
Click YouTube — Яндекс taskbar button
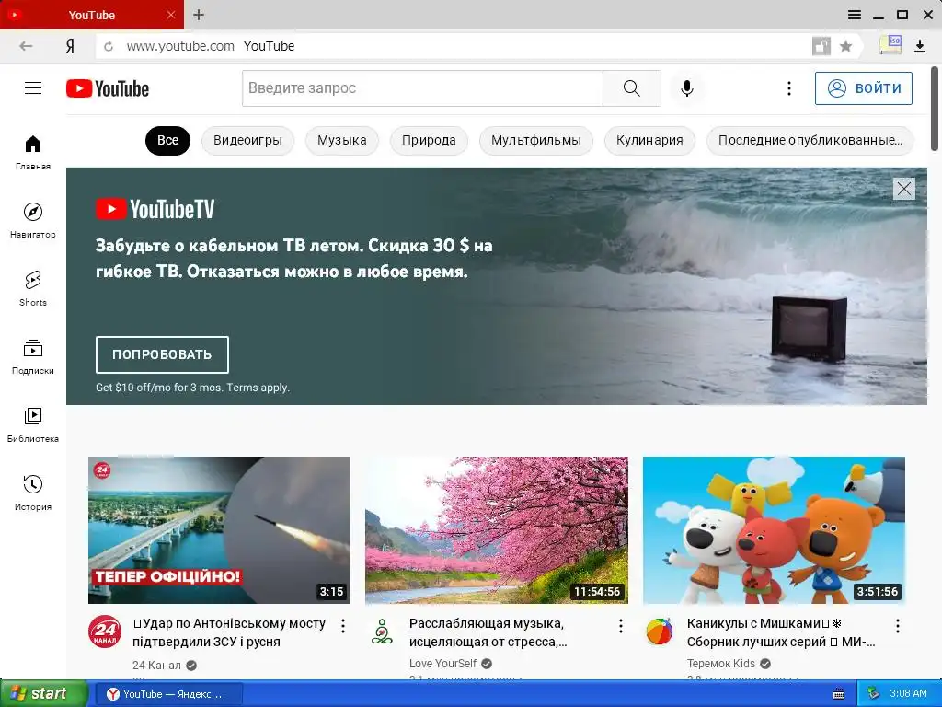coord(170,694)
